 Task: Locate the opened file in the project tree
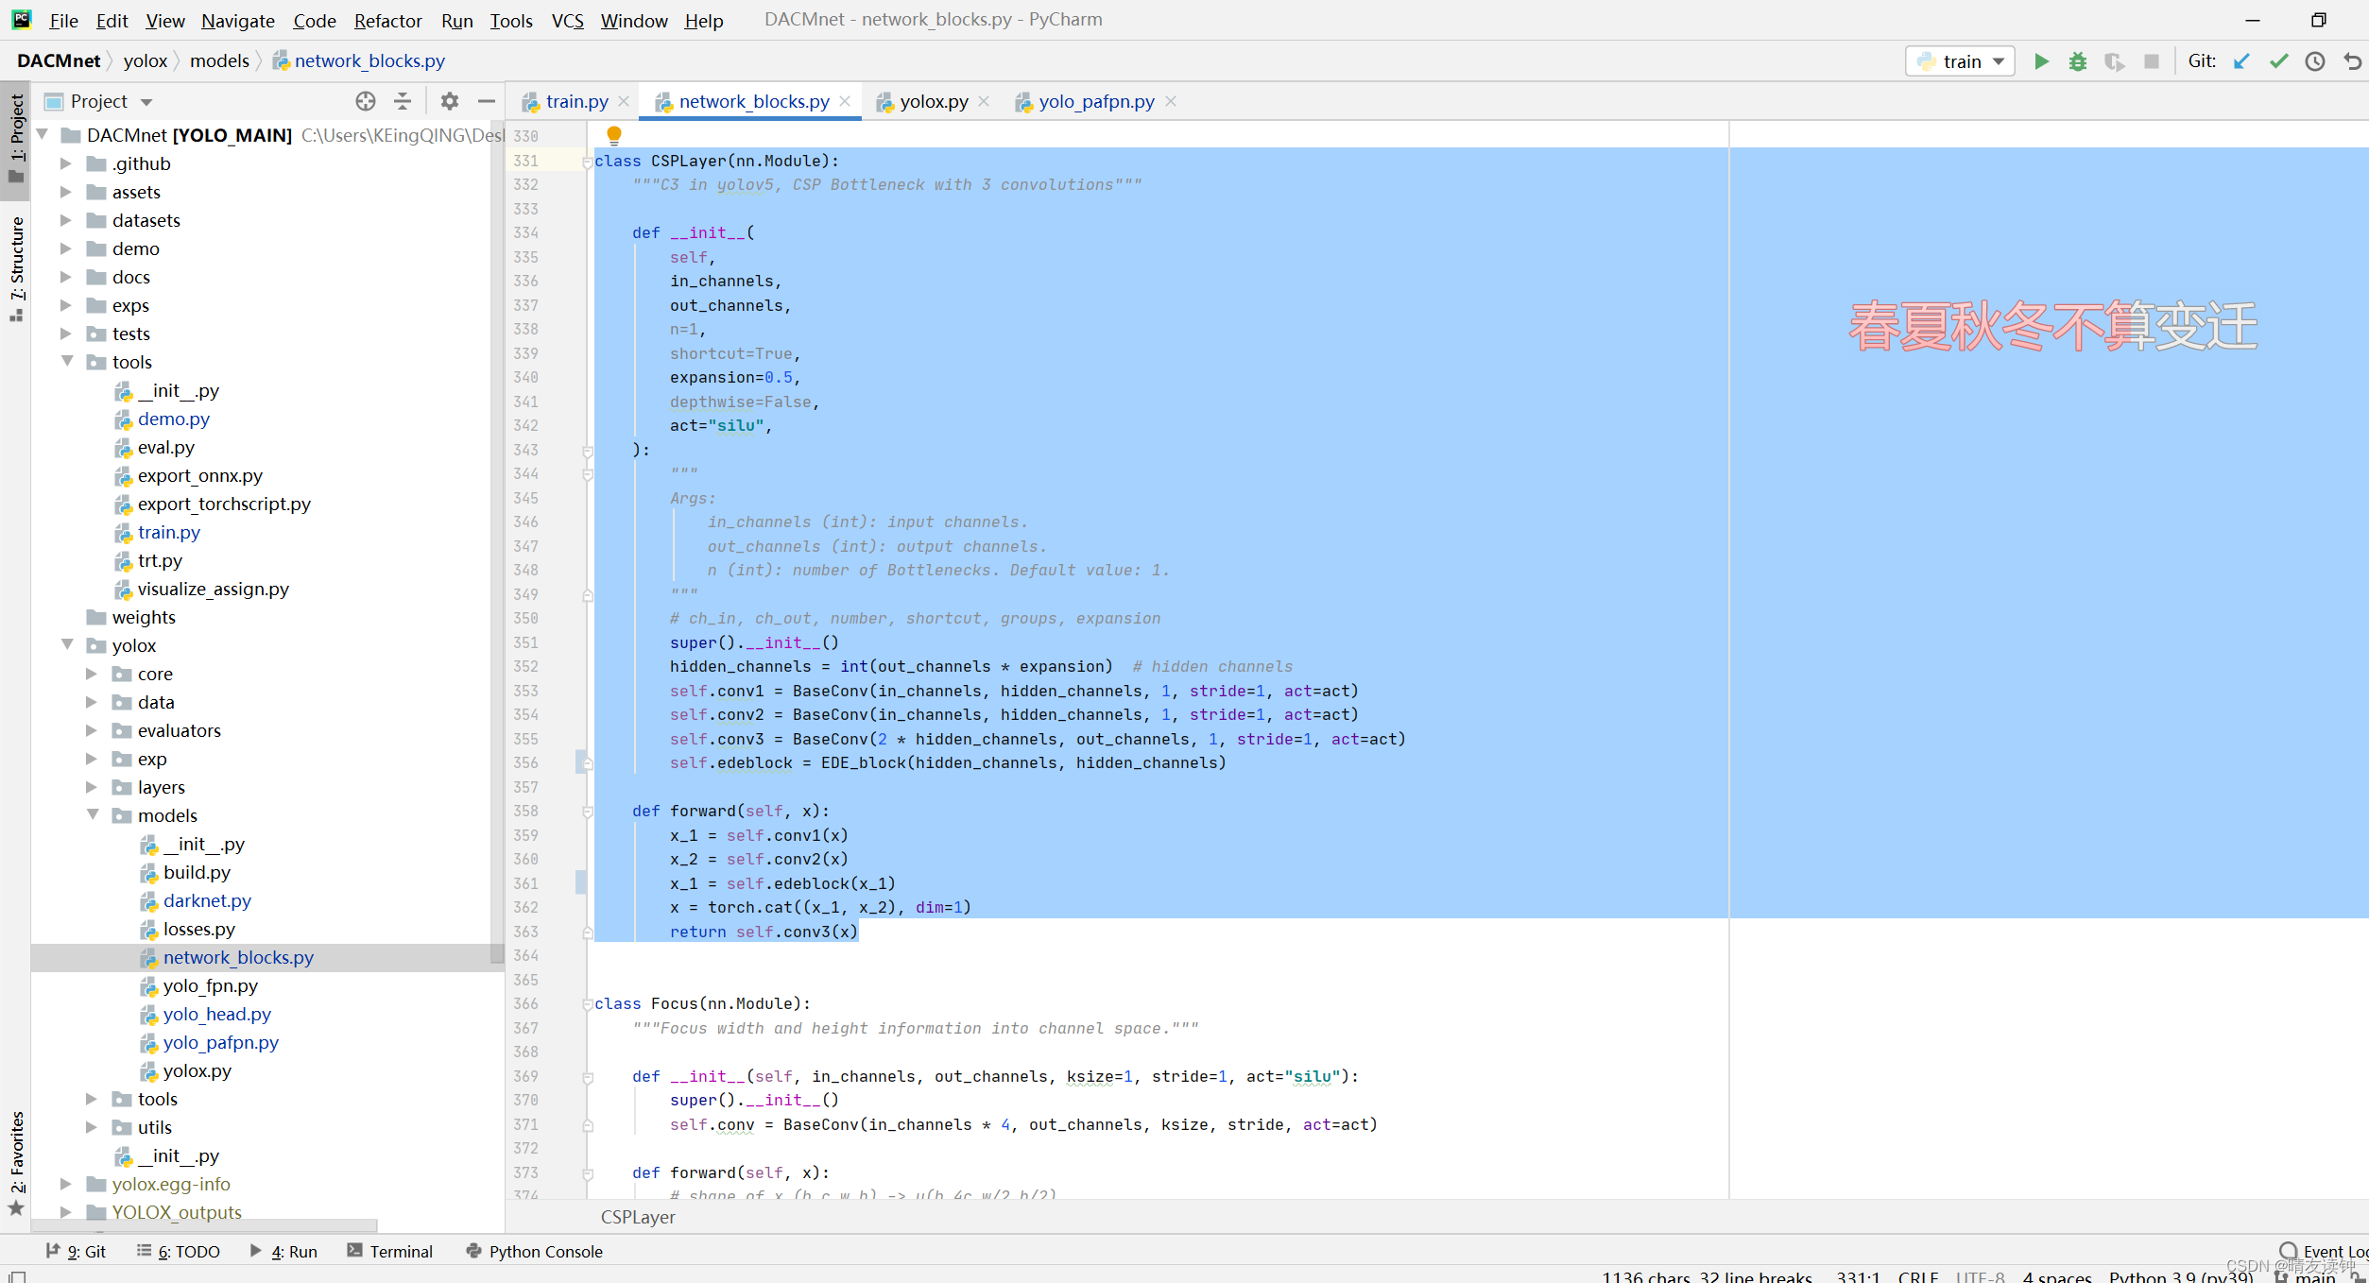[366, 101]
